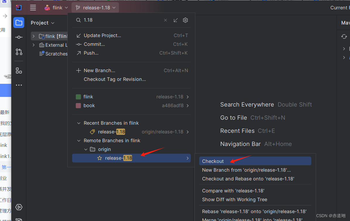The width and height of the screenshot is (350, 221).
Task: Expand first Maven tree node chevron
Action: pyautogui.click(x=344, y=49)
